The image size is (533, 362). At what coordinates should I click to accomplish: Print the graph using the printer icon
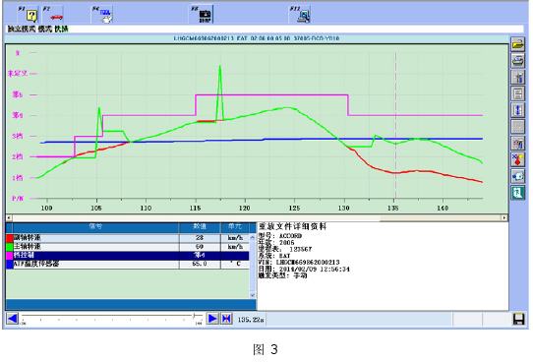[517, 61]
